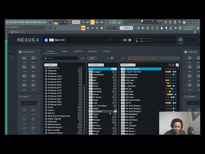Open the Playlist view icon

pyautogui.click(x=138, y=28)
